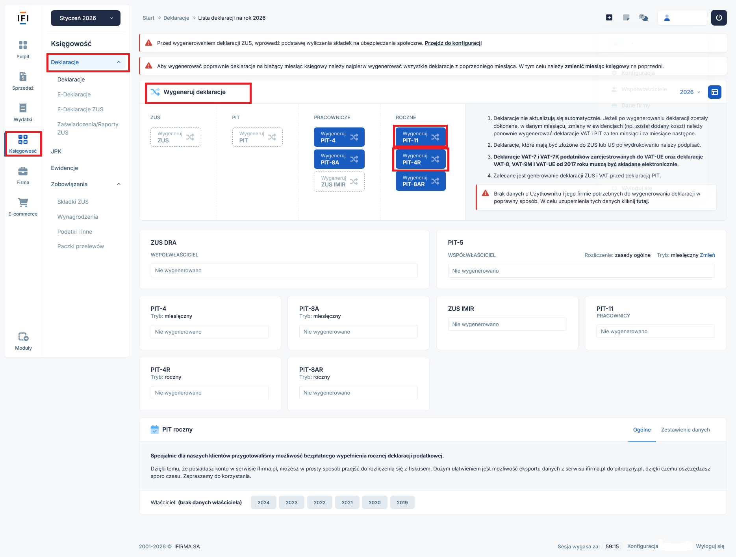Viewport: 736px width, 557px height.
Task: Switch to Zestawienie danych tab
Action: [685, 430]
